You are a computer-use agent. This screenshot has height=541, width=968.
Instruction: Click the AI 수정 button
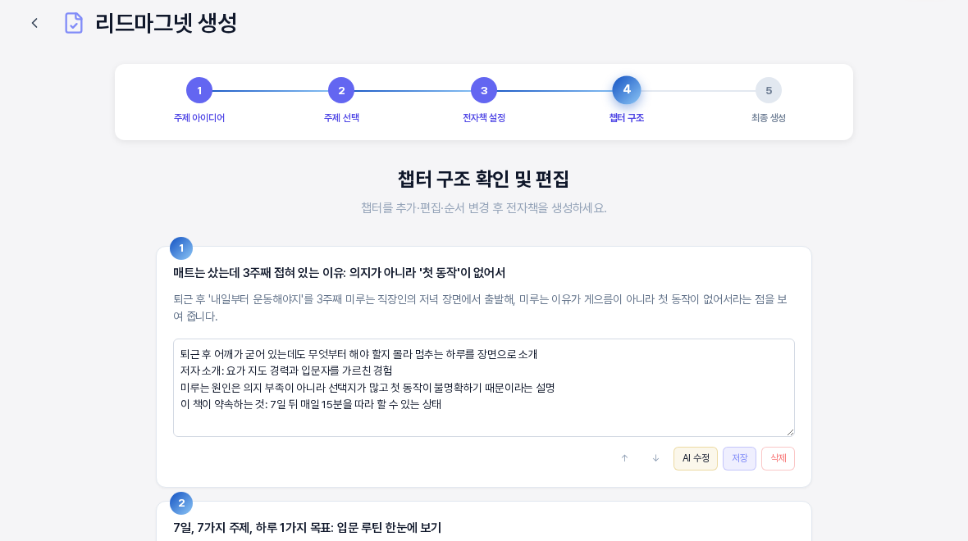click(695, 458)
